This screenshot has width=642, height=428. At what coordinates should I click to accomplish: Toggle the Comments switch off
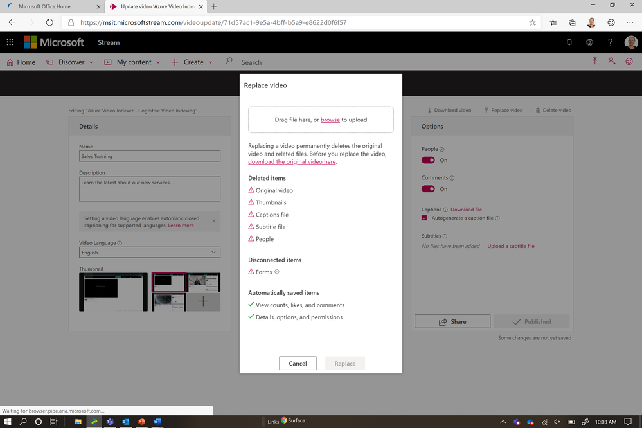coord(428,189)
